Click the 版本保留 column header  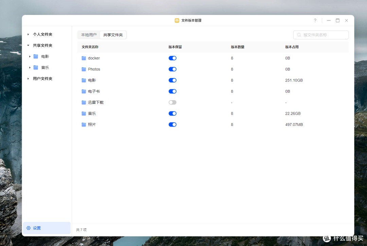[x=175, y=47]
